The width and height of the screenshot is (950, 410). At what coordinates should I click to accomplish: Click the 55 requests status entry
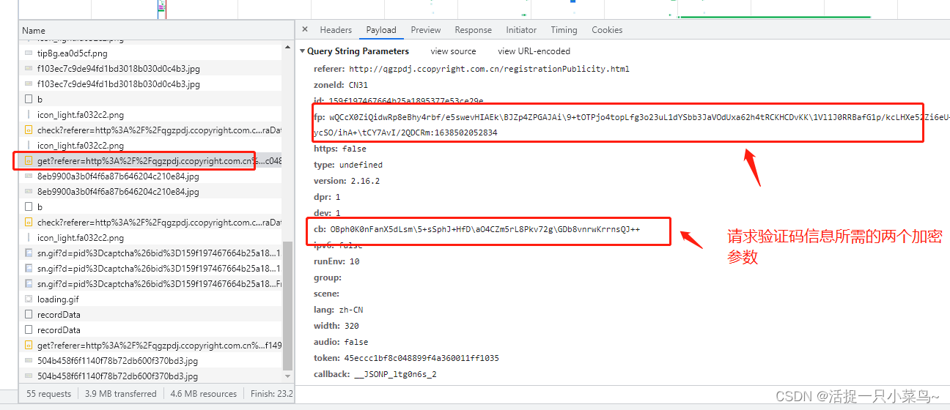pyautogui.click(x=49, y=394)
